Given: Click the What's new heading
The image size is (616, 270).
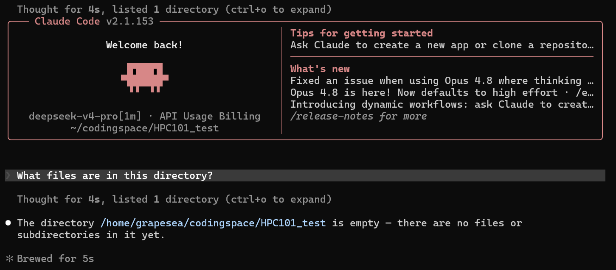Looking at the screenshot, I should 320,69.
